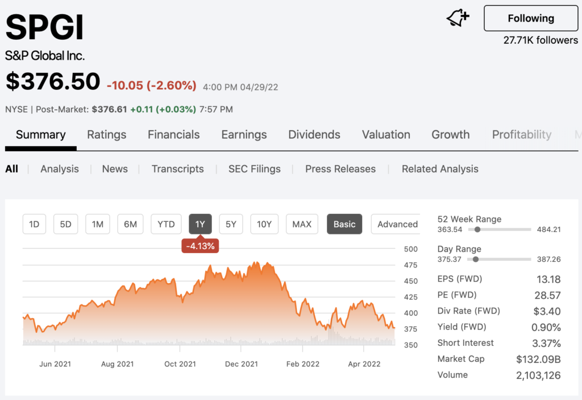Click the 52 week low 363.54
582x400 pixels.
tap(450, 229)
